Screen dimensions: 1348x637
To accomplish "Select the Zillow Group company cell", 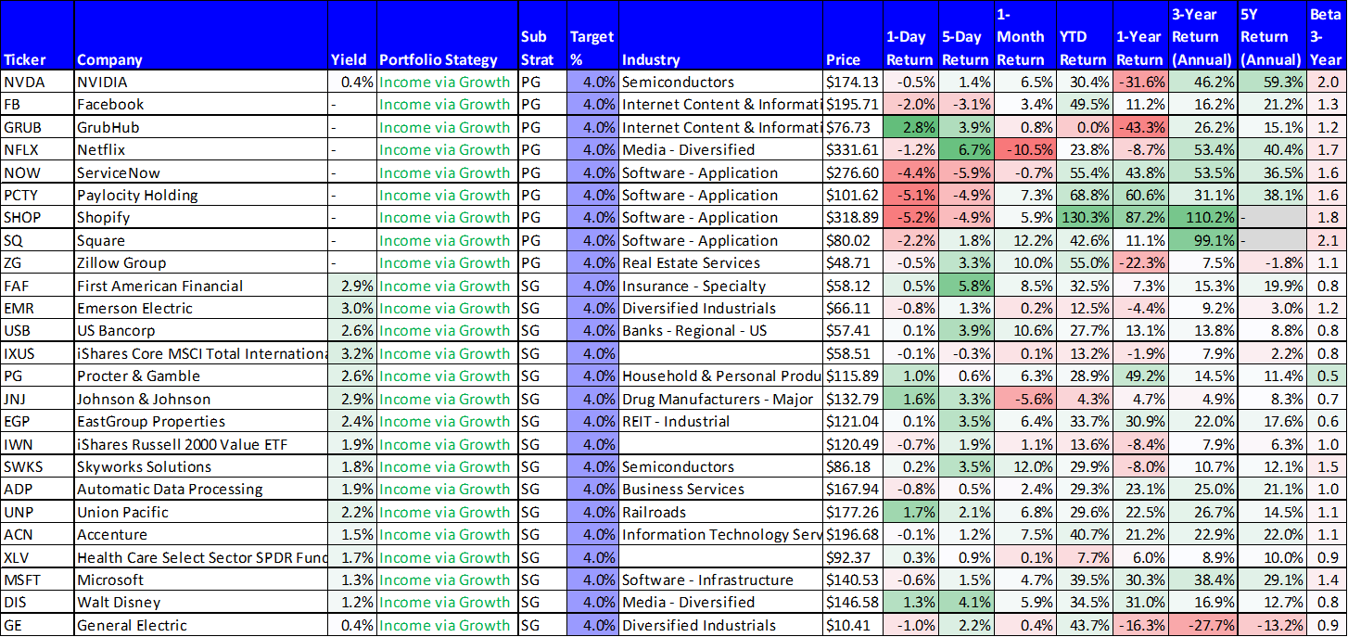I will click(x=201, y=262).
